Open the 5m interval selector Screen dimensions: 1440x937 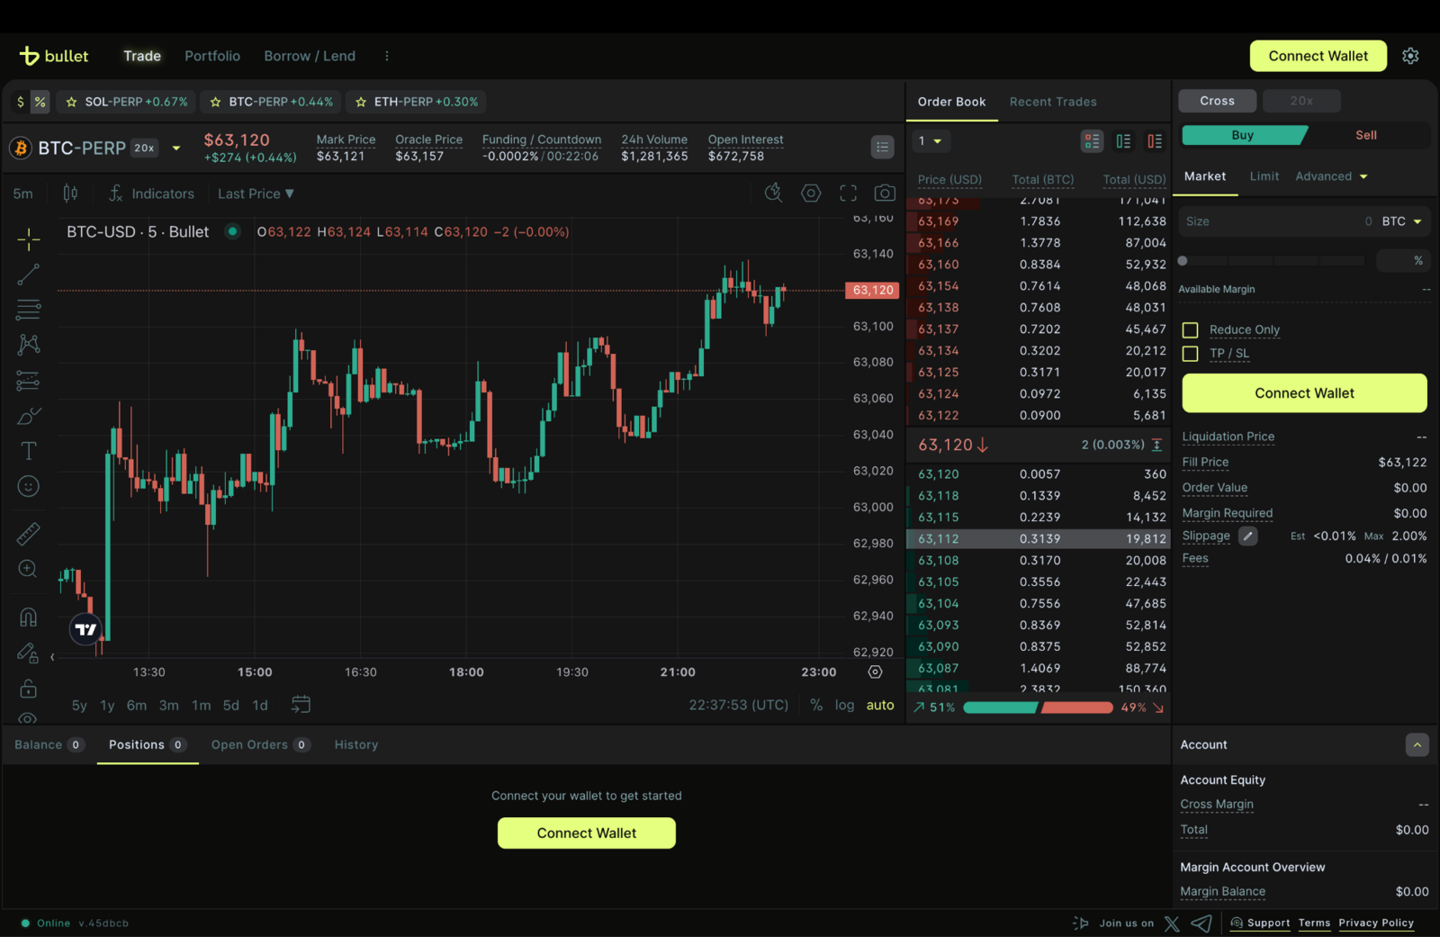coord(23,194)
